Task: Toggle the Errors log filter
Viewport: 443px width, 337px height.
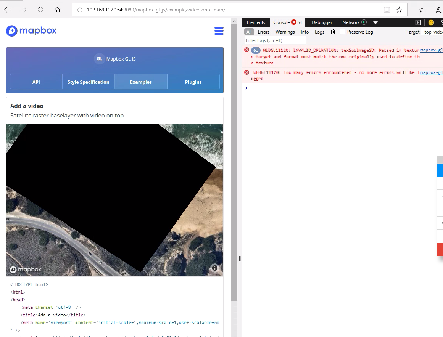Action: coord(264,32)
